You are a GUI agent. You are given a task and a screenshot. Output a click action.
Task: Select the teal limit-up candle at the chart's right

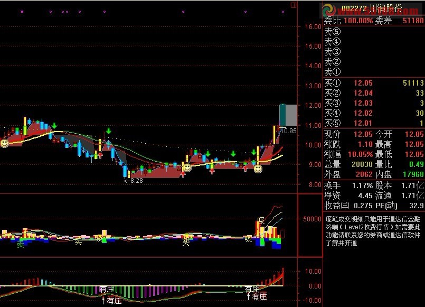[282, 115]
